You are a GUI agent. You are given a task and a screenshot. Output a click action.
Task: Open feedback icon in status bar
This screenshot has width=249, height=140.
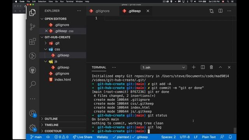pos(222,137)
